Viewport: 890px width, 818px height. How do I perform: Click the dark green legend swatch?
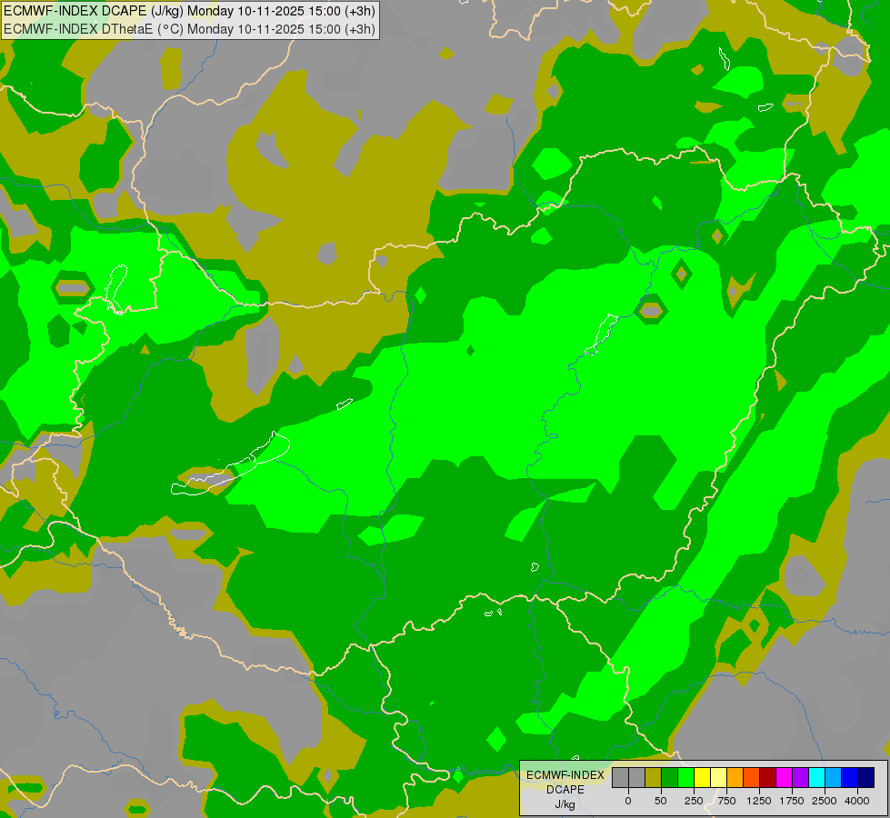coord(670,777)
